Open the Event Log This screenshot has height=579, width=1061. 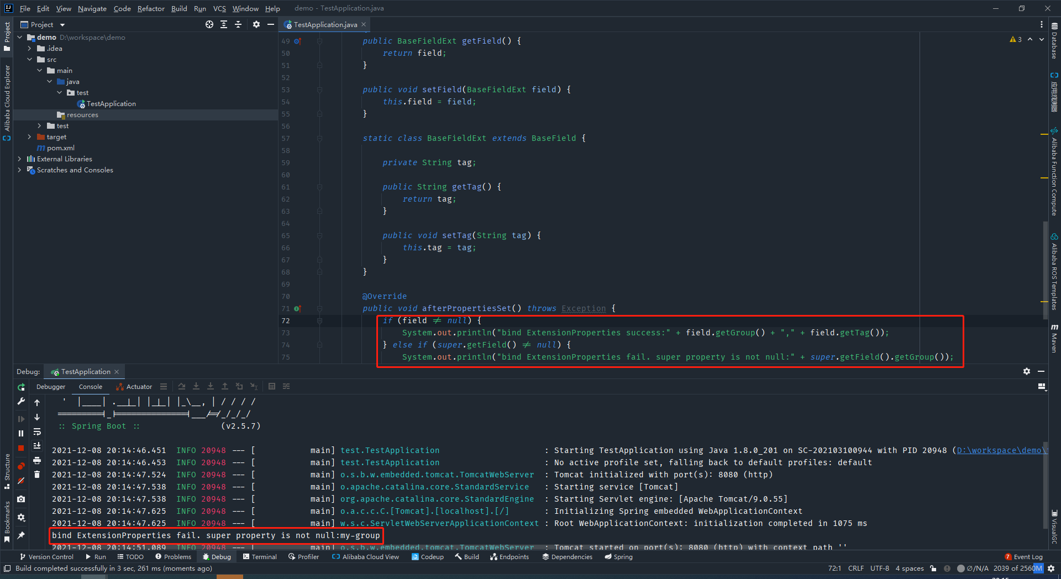point(1023,557)
